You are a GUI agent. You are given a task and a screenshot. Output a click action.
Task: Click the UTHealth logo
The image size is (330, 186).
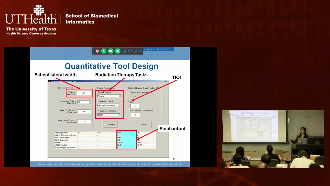coord(31,20)
